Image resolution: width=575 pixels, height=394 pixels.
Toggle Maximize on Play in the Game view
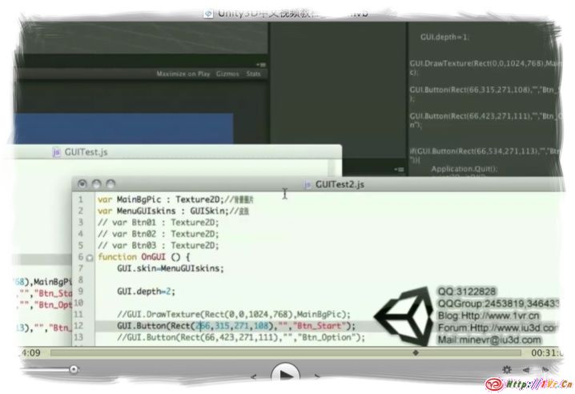tap(183, 74)
